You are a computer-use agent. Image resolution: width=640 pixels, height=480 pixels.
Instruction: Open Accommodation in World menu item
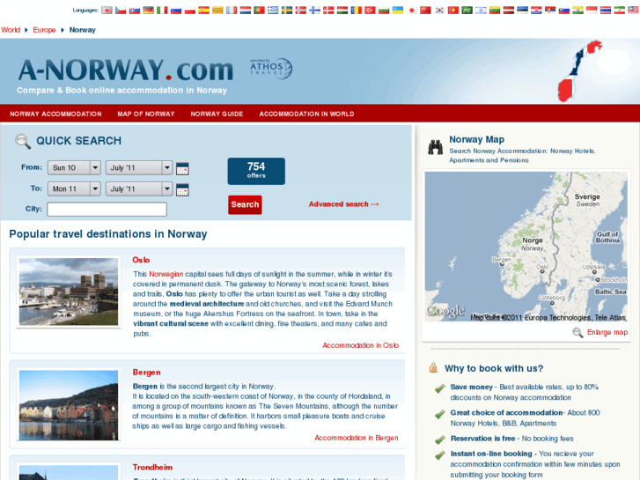point(306,114)
